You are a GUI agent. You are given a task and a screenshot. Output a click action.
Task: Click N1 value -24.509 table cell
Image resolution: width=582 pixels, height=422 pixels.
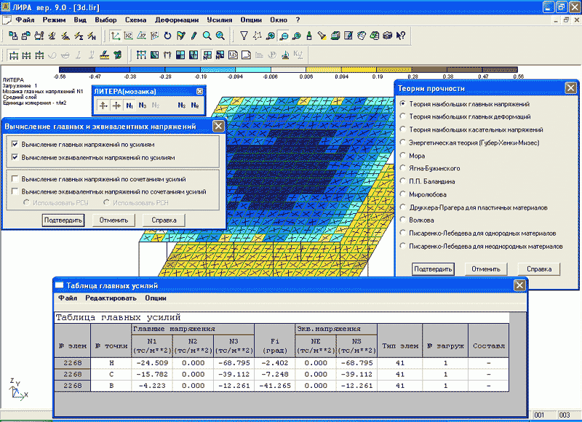151,362
